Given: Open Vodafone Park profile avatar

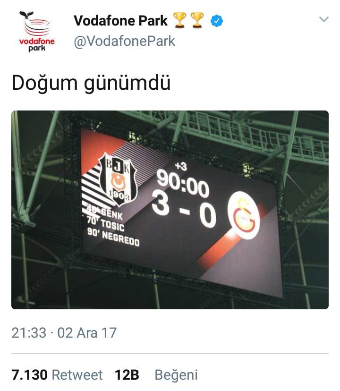Looking at the screenshot, I should (37, 31).
